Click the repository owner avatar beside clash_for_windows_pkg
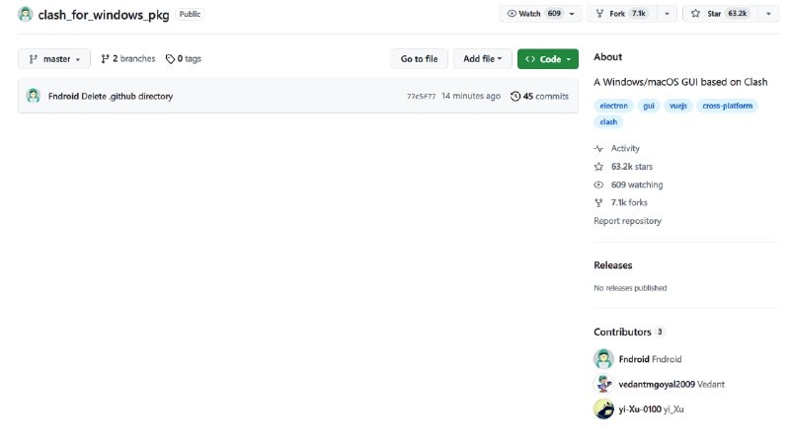 26,15
